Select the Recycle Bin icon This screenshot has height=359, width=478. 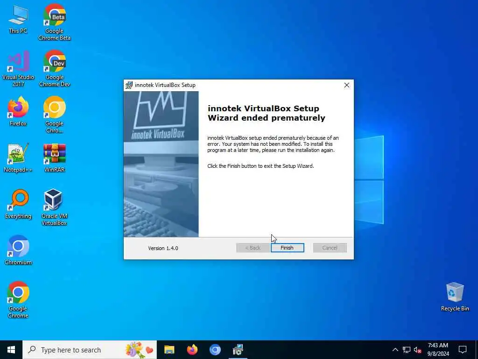[455, 297]
